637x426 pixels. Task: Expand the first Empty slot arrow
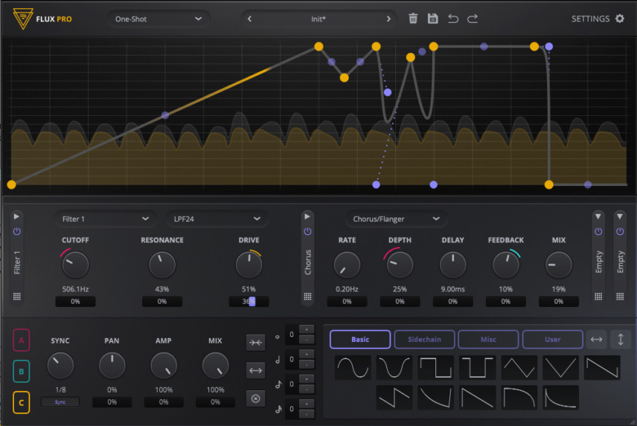coord(598,216)
